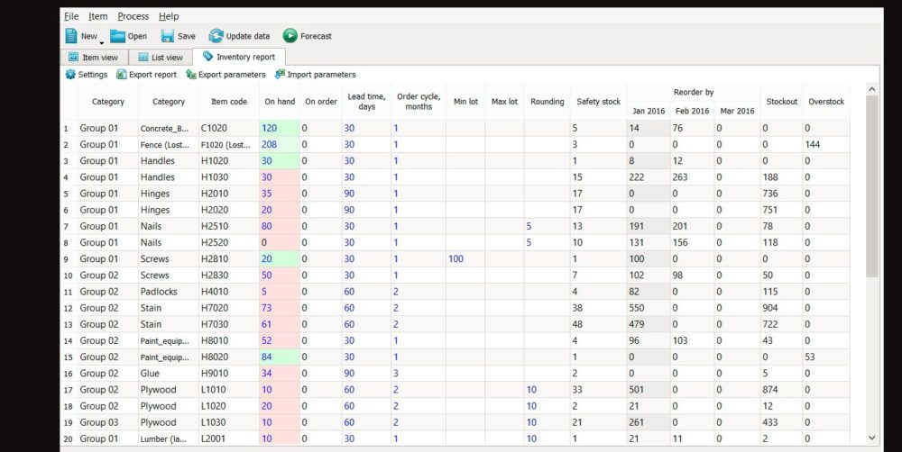
Task: Click the Safety stock column header
Action: [598, 102]
